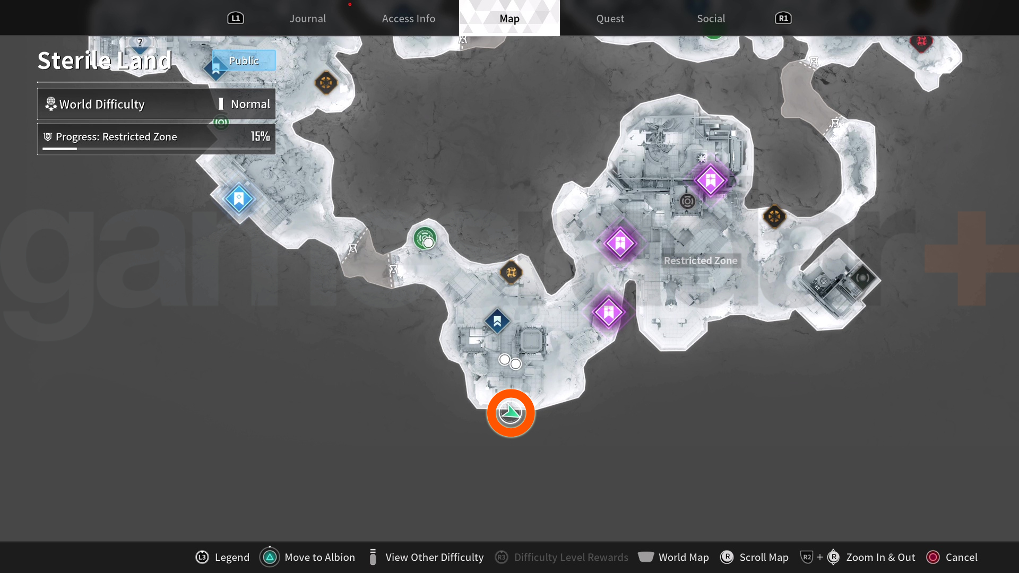Image resolution: width=1019 pixels, height=573 pixels.
Task: Click the orange player position marker icon
Action: tap(511, 413)
